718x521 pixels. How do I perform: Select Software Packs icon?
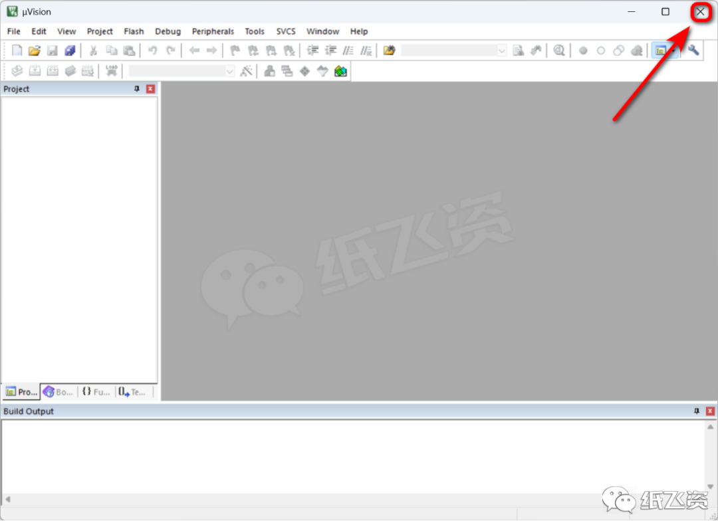point(322,71)
